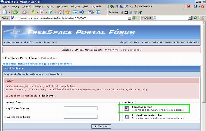Viewport: 206px width, 131px height.
Task: Open the Back button history dropdown
Action: click(x=20, y=12)
